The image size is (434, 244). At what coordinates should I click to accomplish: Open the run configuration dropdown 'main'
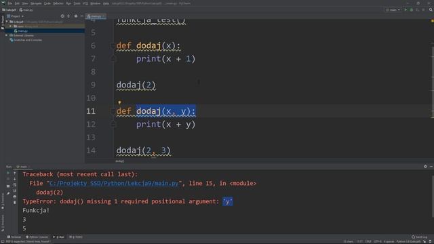393,10
